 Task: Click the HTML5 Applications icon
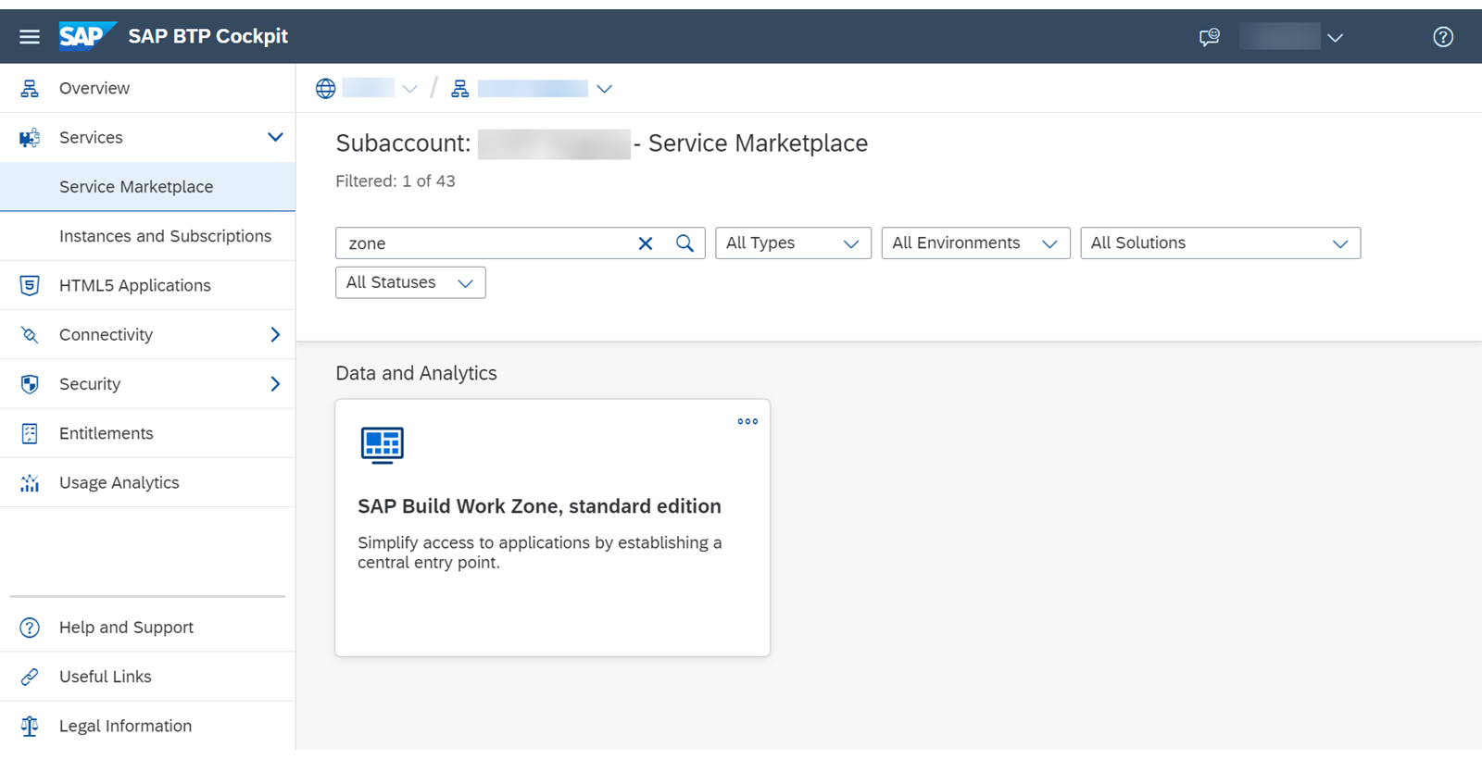coord(30,285)
